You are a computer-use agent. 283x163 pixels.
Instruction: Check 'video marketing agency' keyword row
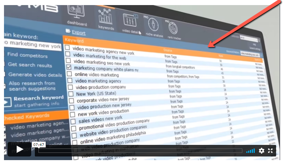click(x=70, y=80)
